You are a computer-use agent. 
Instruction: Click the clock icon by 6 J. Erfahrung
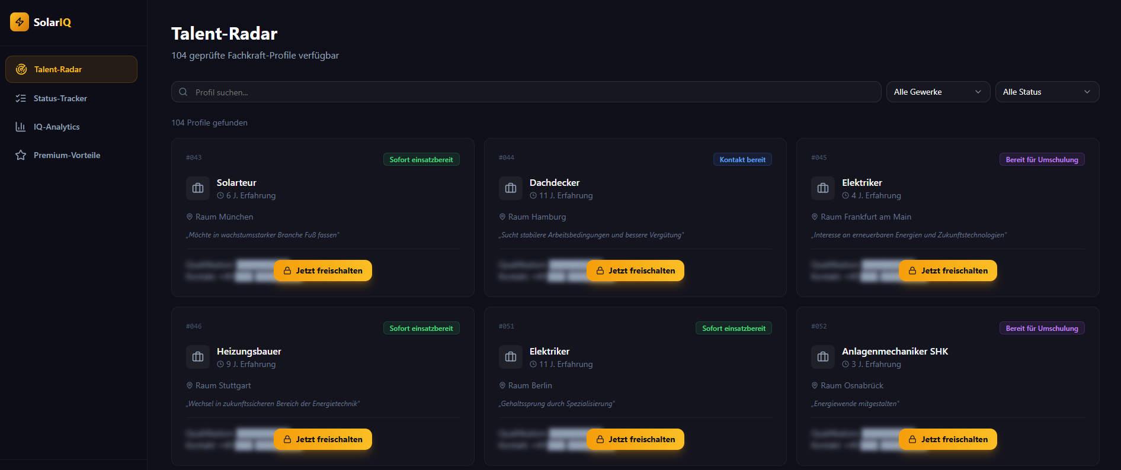(x=220, y=195)
